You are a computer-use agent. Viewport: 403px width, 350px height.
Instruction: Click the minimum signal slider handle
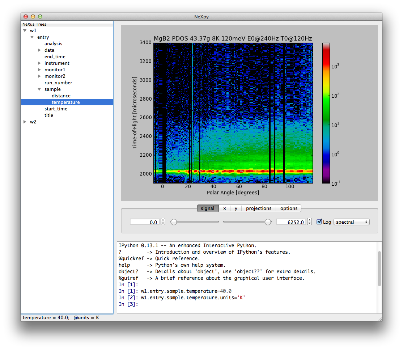[x=174, y=222]
